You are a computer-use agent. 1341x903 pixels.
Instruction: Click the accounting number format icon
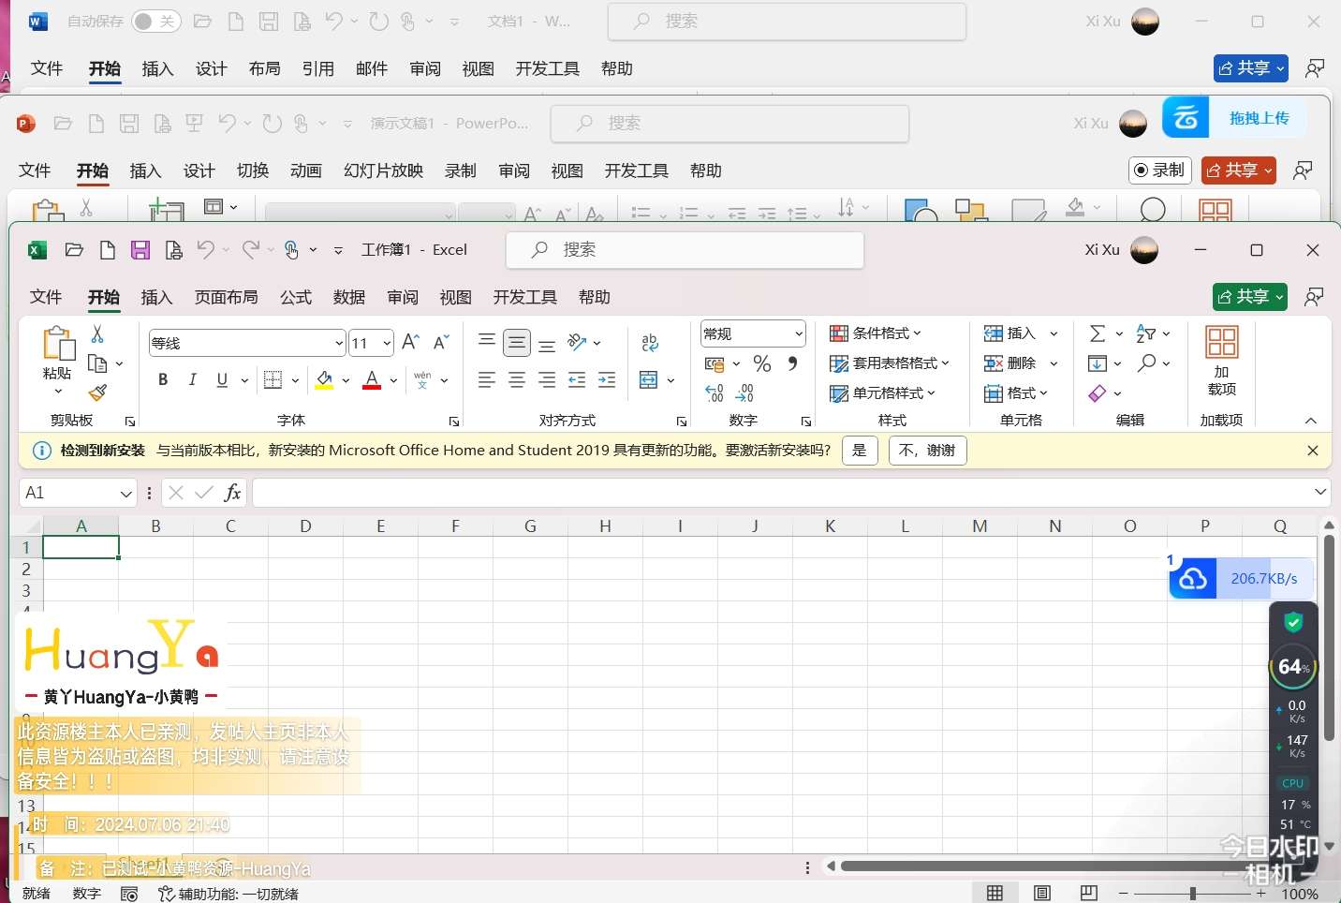click(x=715, y=363)
